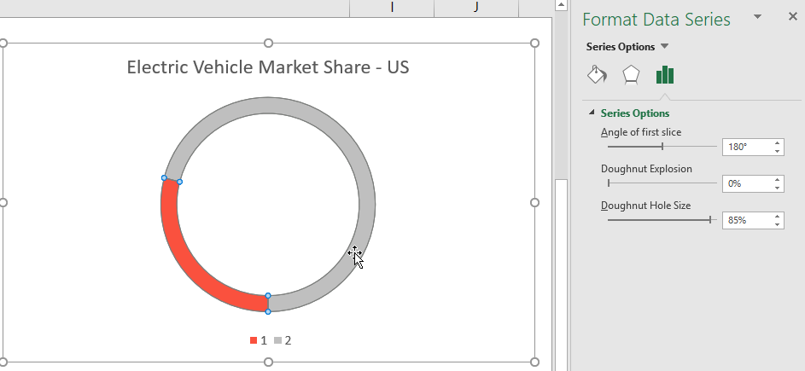Viewport: 805px width, 371px height.
Task: Open the Effects pentagon tab
Action: tap(631, 75)
